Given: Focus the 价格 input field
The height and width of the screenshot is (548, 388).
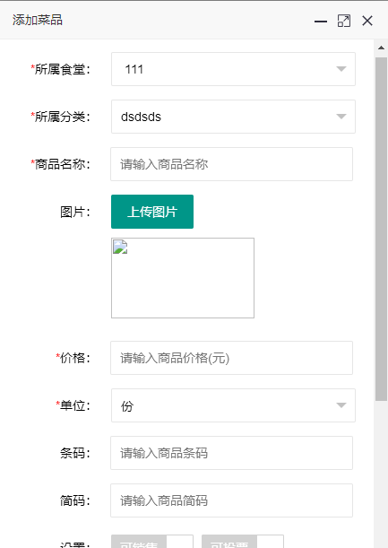Looking at the screenshot, I should (x=231, y=358).
